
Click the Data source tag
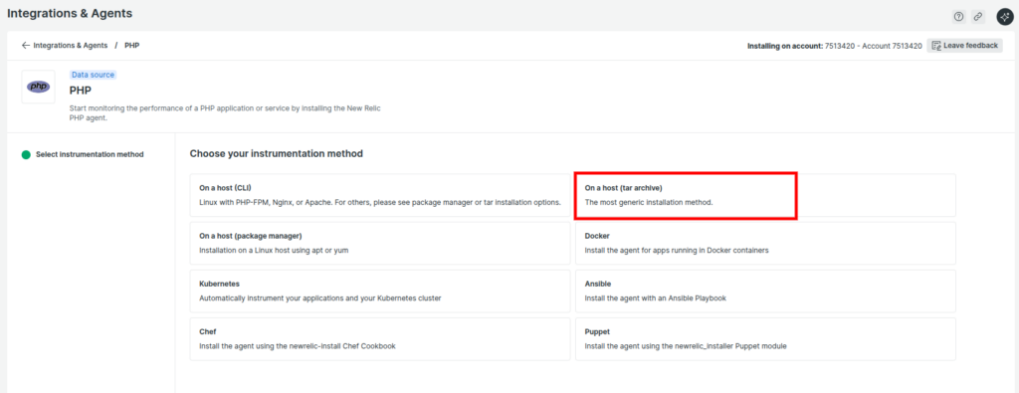pos(93,75)
